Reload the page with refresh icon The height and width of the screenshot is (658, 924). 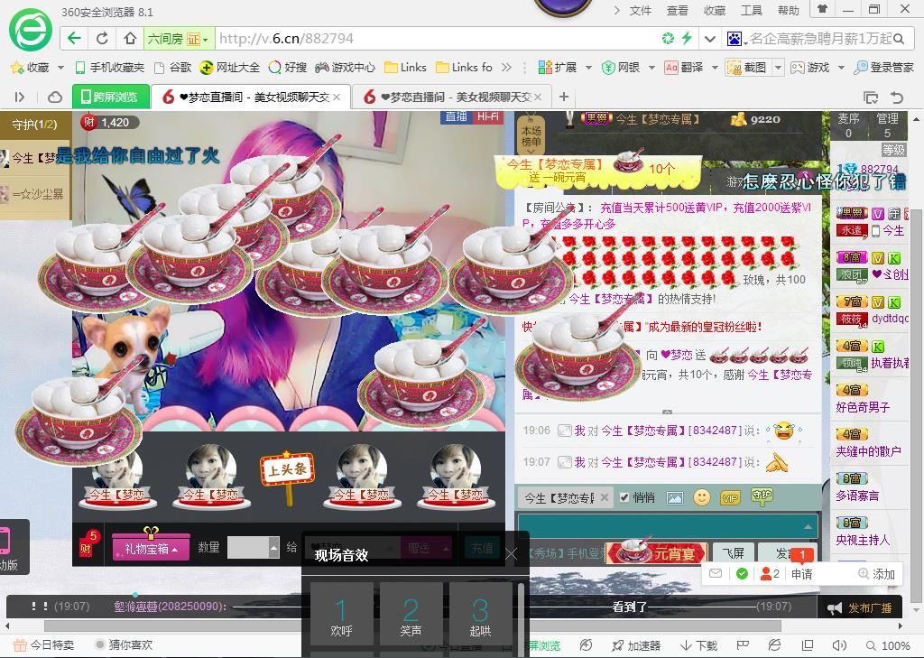click(102, 39)
